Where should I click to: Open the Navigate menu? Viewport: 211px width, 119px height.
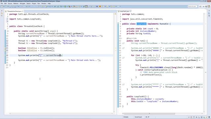(22, 4)
